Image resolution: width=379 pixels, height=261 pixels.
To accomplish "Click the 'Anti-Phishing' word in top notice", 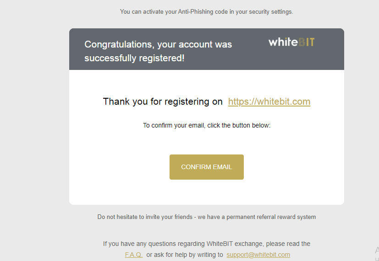I will [x=196, y=12].
